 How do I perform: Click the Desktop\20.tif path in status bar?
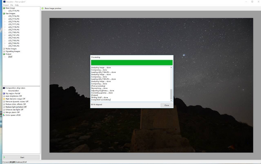coord(14,162)
